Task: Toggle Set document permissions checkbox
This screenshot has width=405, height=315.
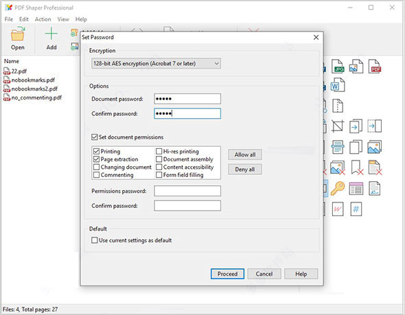Action: [x=95, y=137]
